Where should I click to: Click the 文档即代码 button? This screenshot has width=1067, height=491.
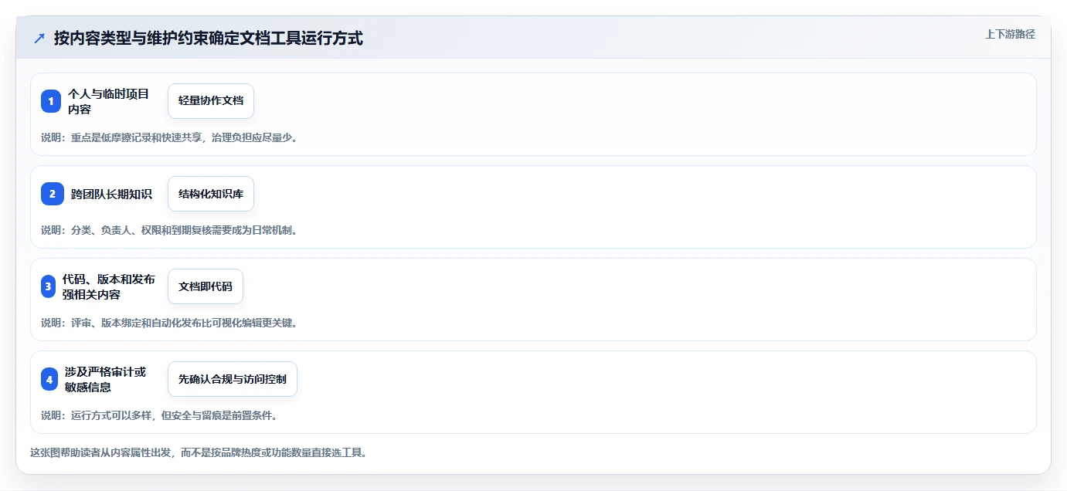pos(206,286)
